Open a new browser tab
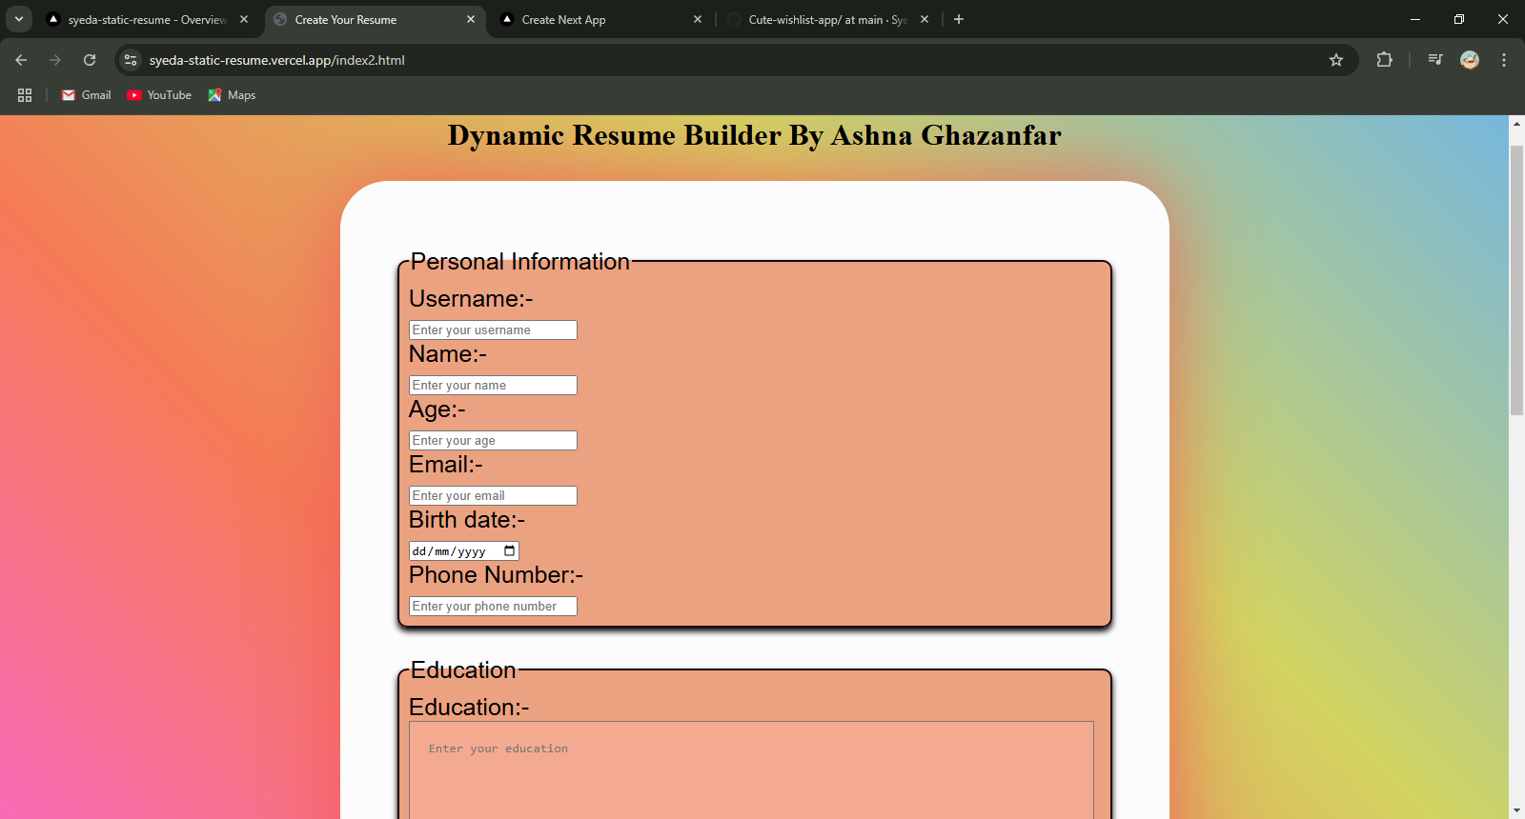Viewport: 1525px width, 819px height. [x=959, y=19]
